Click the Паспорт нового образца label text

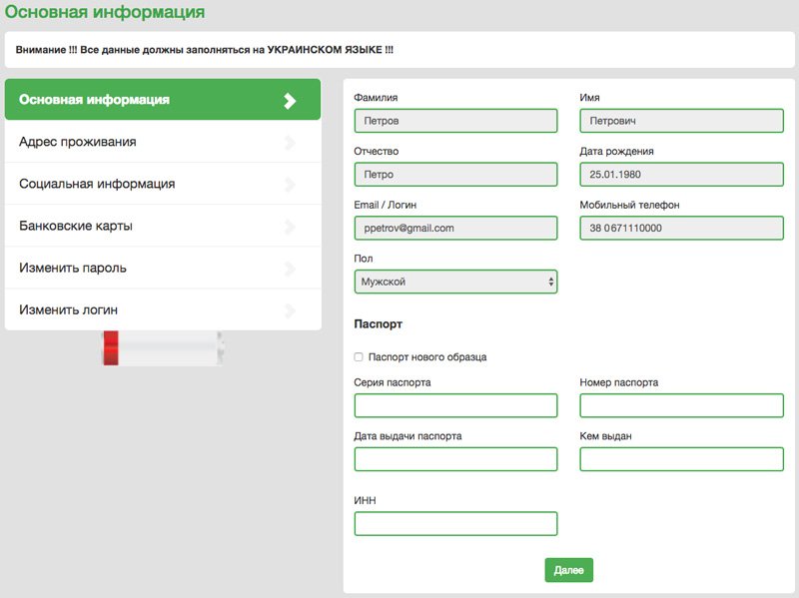click(427, 357)
